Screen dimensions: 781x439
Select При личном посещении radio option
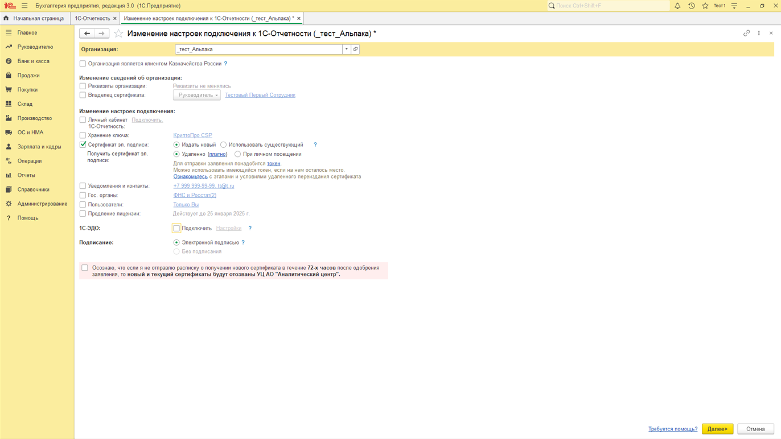[237, 154]
